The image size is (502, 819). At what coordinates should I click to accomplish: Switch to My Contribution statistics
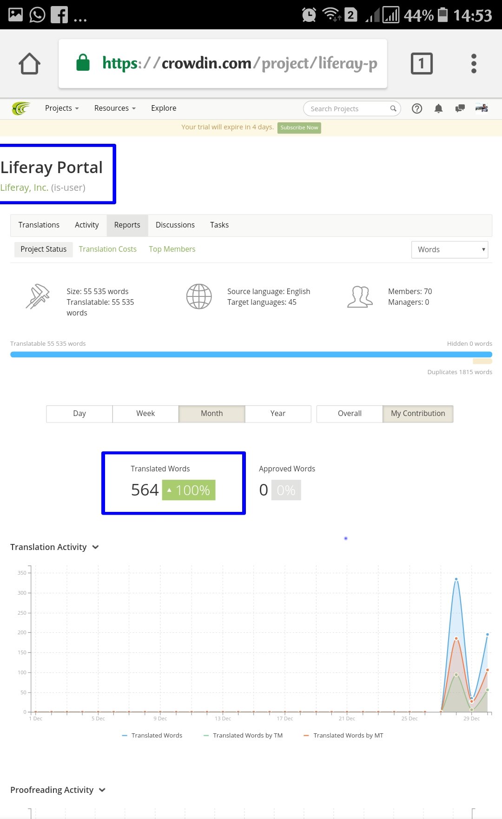[x=418, y=414]
